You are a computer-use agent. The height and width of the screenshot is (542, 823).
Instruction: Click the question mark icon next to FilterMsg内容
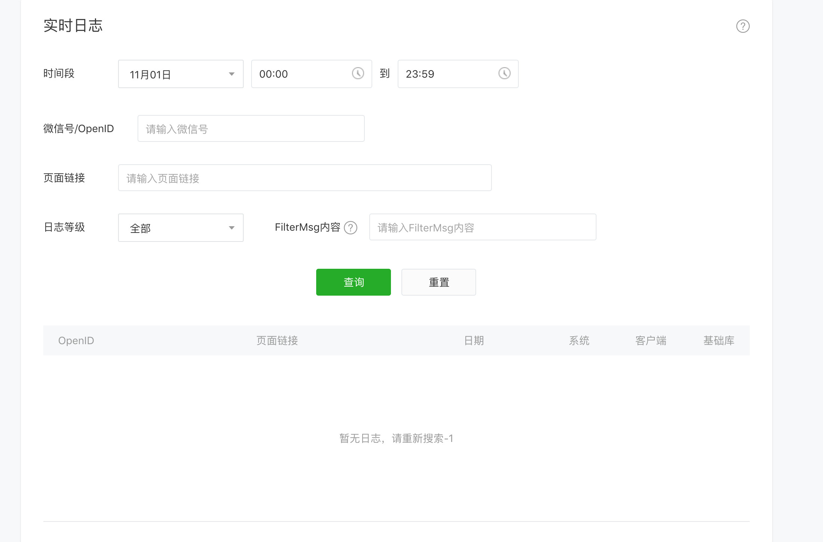[351, 228]
